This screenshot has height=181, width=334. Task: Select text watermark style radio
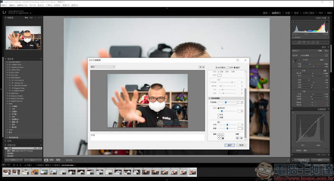228,68
